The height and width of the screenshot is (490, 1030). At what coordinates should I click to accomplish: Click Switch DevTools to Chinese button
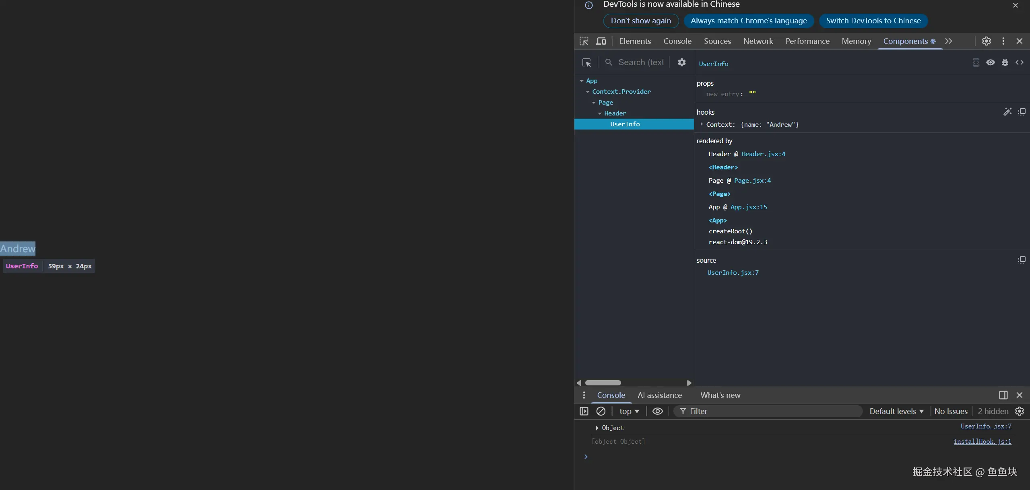(873, 21)
